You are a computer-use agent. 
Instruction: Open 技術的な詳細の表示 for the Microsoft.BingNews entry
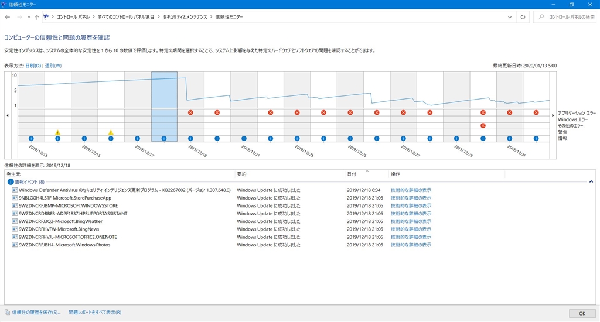[411, 229]
